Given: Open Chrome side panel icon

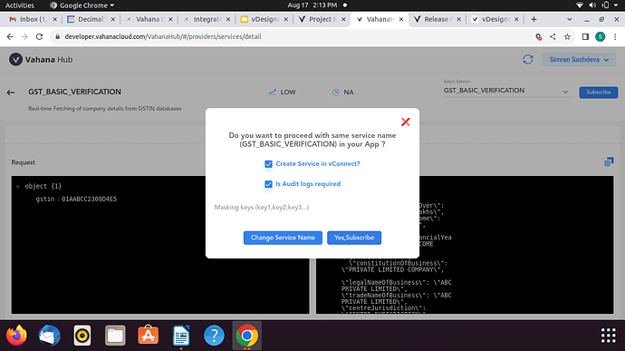Looking at the screenshot, I should click(x=585, y=37).
